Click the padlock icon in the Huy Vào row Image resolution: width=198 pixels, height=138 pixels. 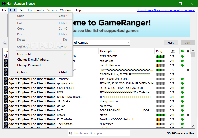point(188,70)
